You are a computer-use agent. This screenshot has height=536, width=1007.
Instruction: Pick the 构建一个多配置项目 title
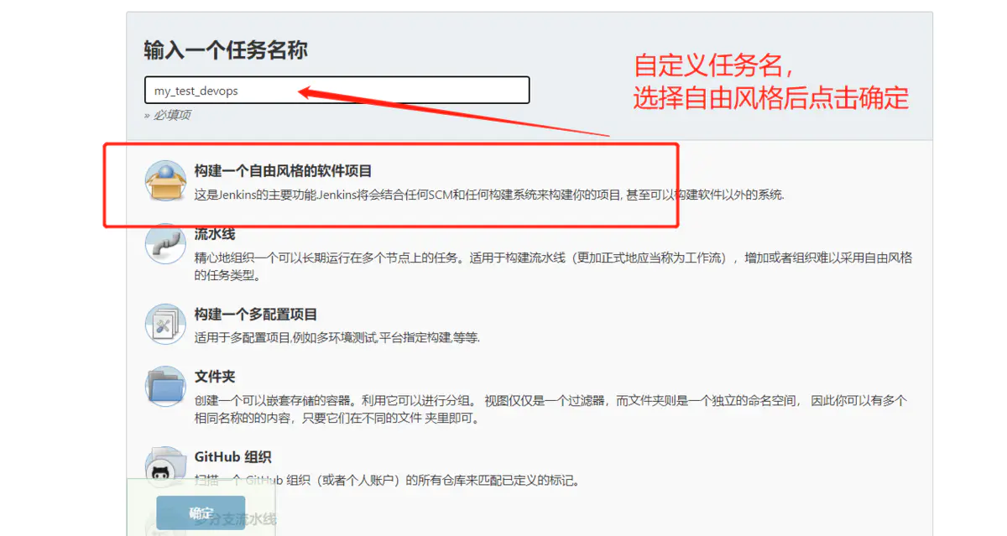pos(256,315)
